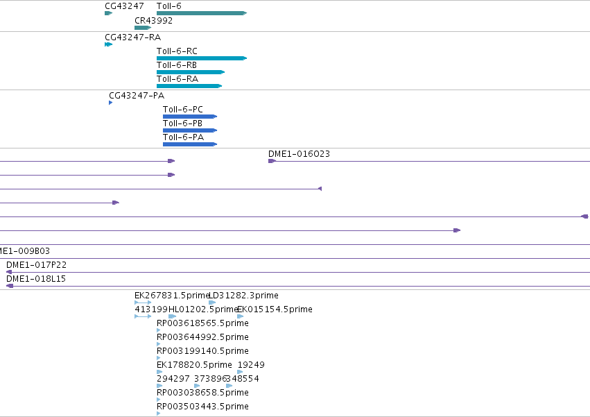The width and height of the screenshot is (590, 417).
Task: Select the CG43247-PA protein label
Action: [137, 96]
